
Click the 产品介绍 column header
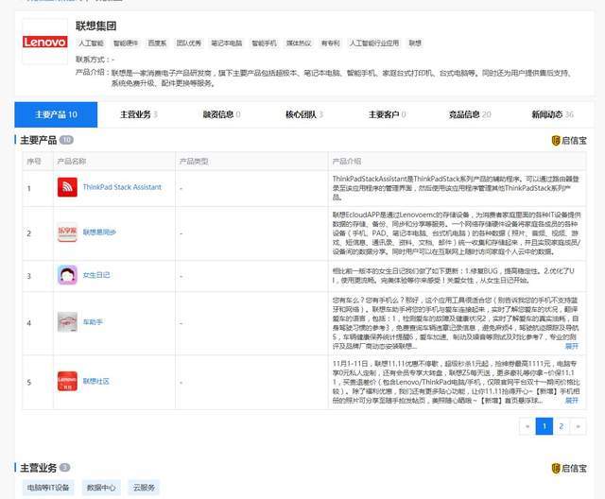point(347,162)
